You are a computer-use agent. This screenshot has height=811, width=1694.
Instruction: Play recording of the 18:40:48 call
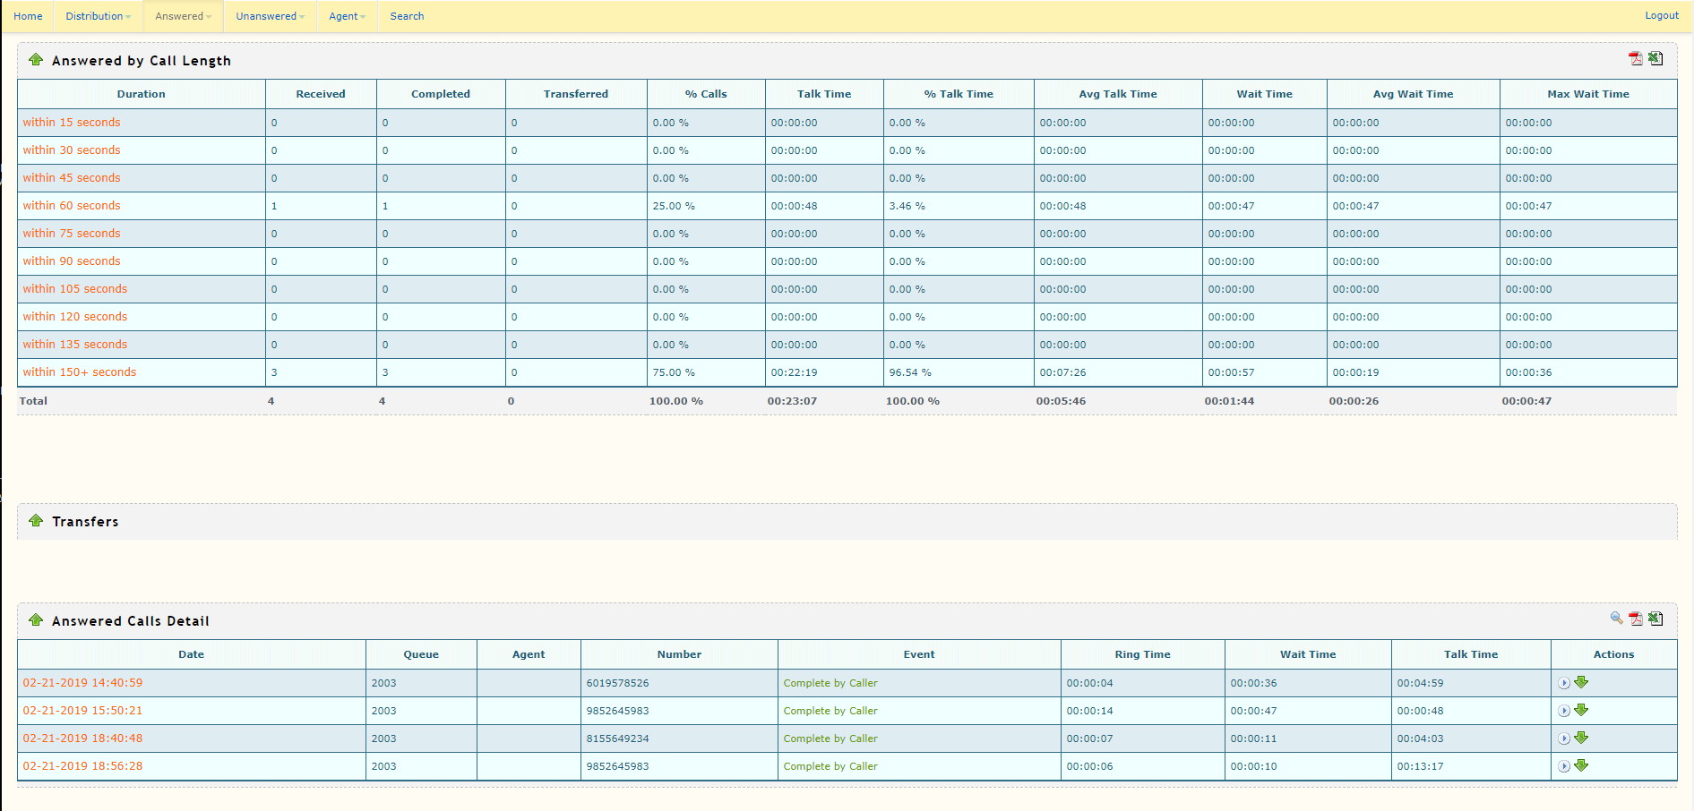[1563, 738]
